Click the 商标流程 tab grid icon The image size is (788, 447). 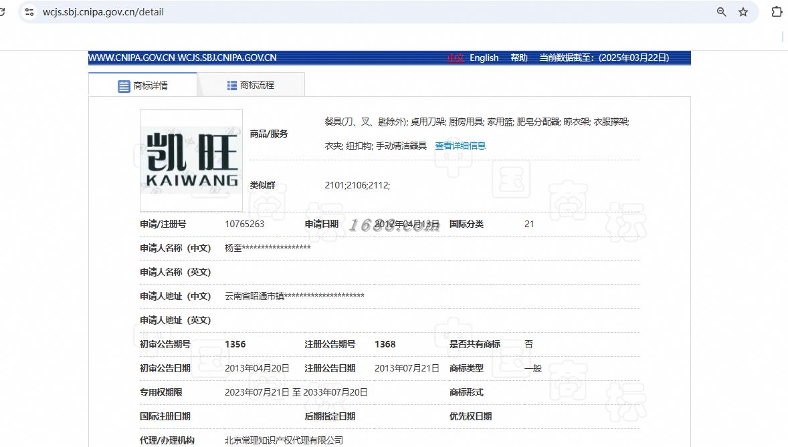point(231,86)
